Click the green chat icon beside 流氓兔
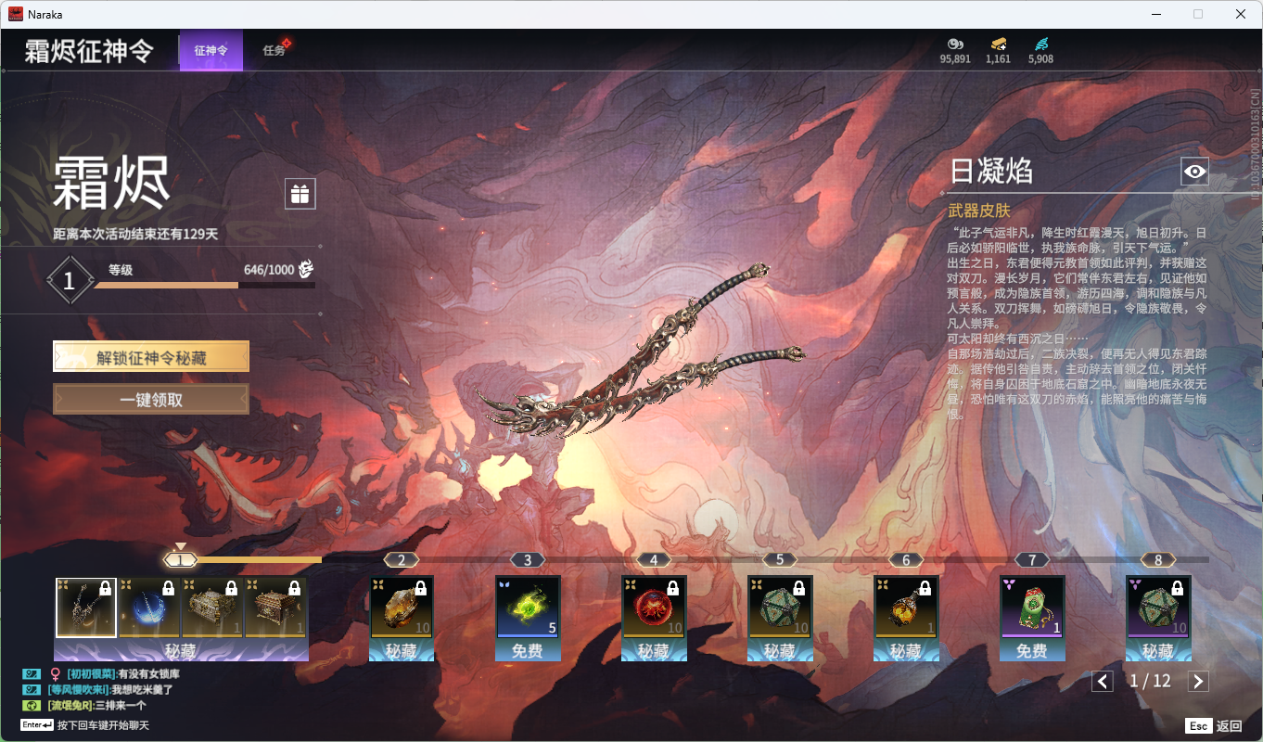 click(32, 706)
